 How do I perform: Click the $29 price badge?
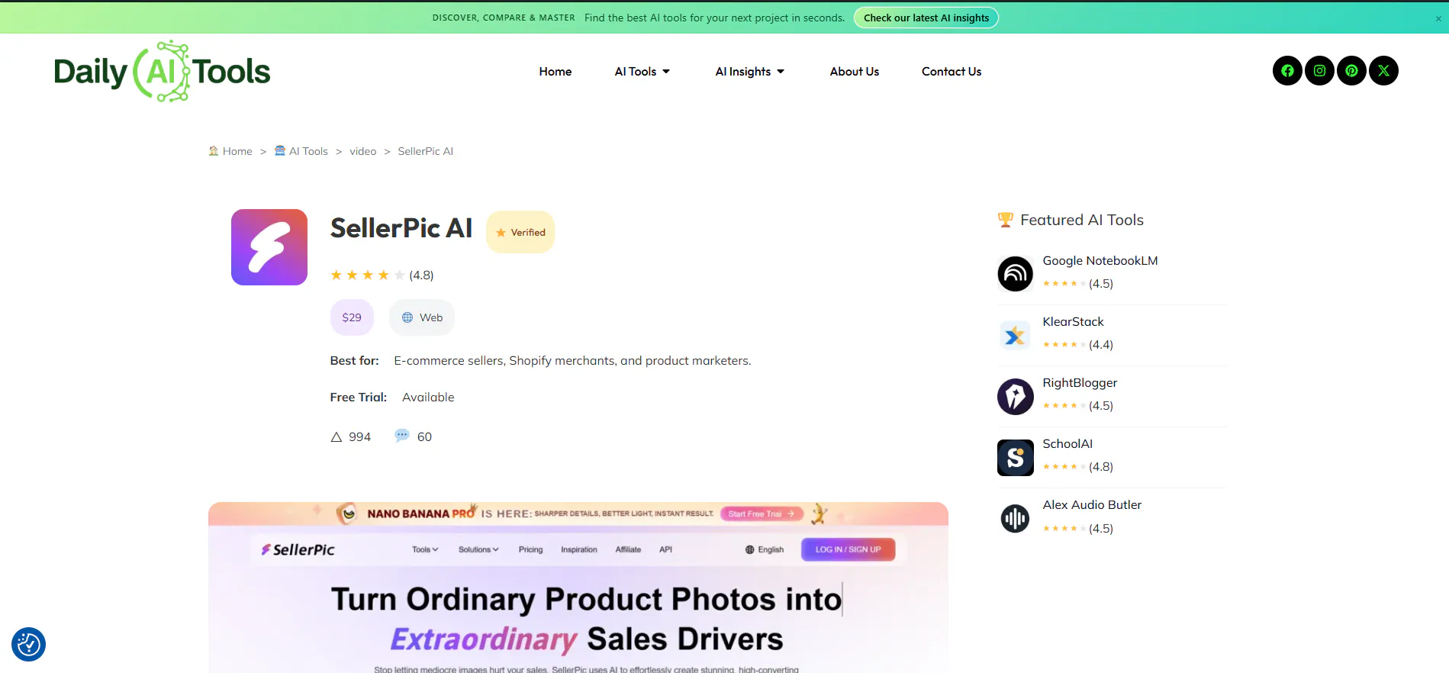[x=352, y=317]
